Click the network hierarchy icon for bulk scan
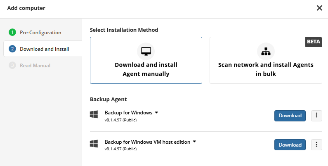Image resolution: width=328 pixels, height=166 pixels. click(266, 51)
